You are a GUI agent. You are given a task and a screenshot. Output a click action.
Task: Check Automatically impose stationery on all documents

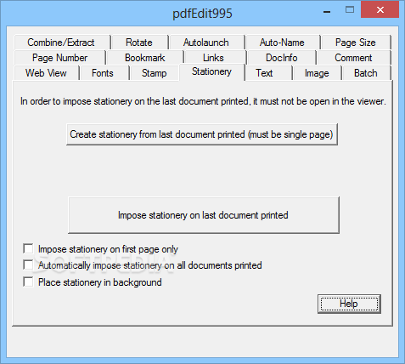point(28,265)
